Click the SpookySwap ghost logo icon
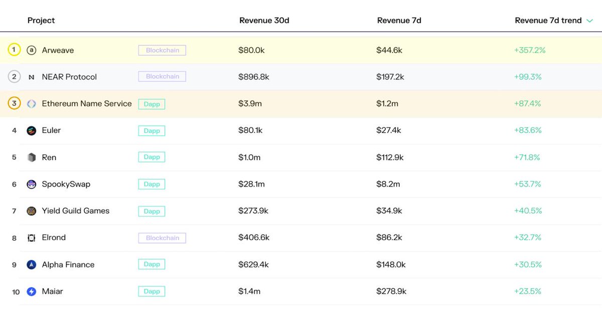Viewport: 602px width, 317px height. (32, 184)
